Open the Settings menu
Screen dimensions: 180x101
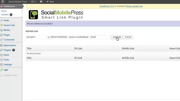(8, 65)
